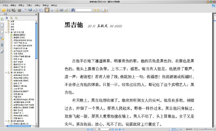This screenshot has height=131, width=216.
Task: Zoom out with the minus button
Action: click(x=197, y=129)
